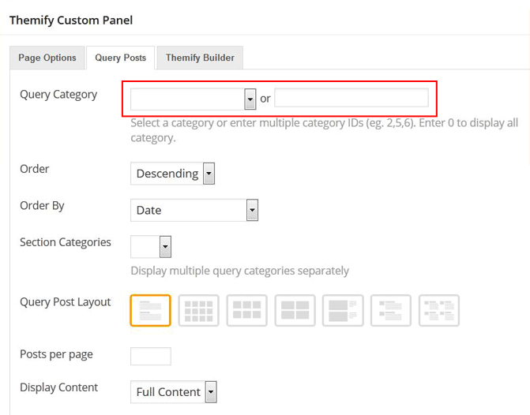Select the single-column thumbnail list layout icon
The height and width of the screenshot is (415, 530).
(x=391, y=310)
